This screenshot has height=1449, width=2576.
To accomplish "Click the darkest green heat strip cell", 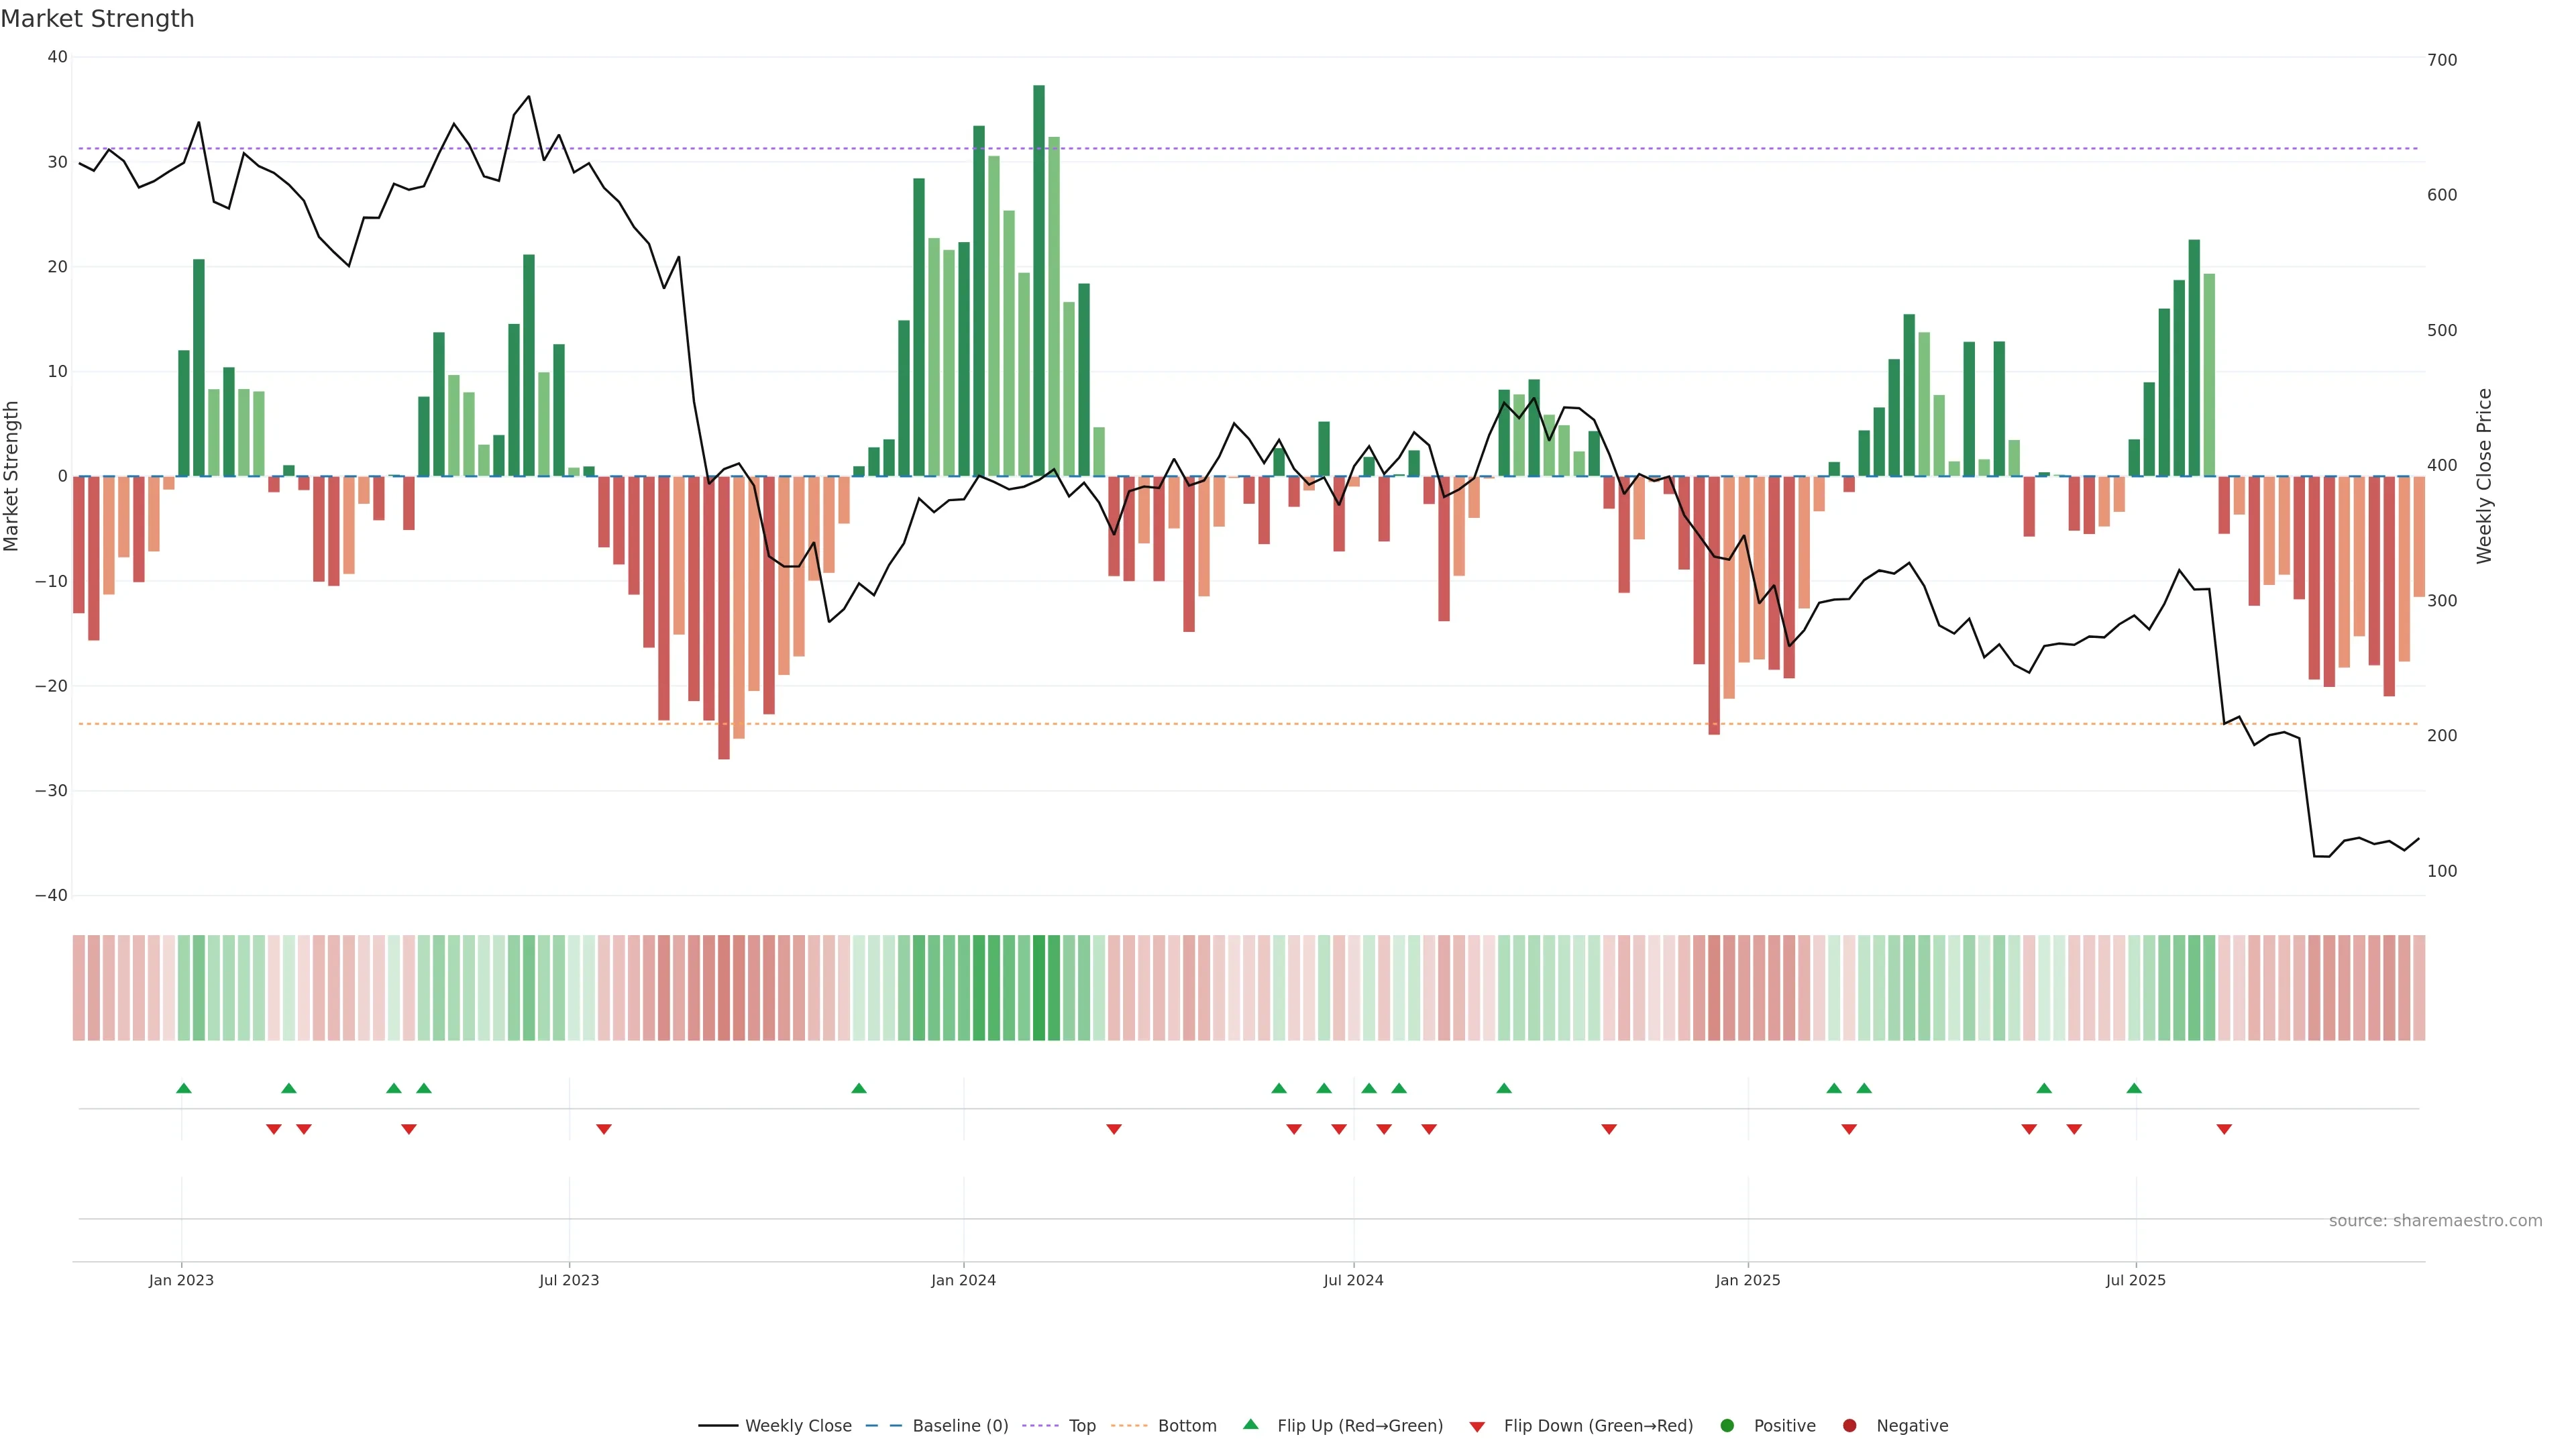I will (1039, 987).
